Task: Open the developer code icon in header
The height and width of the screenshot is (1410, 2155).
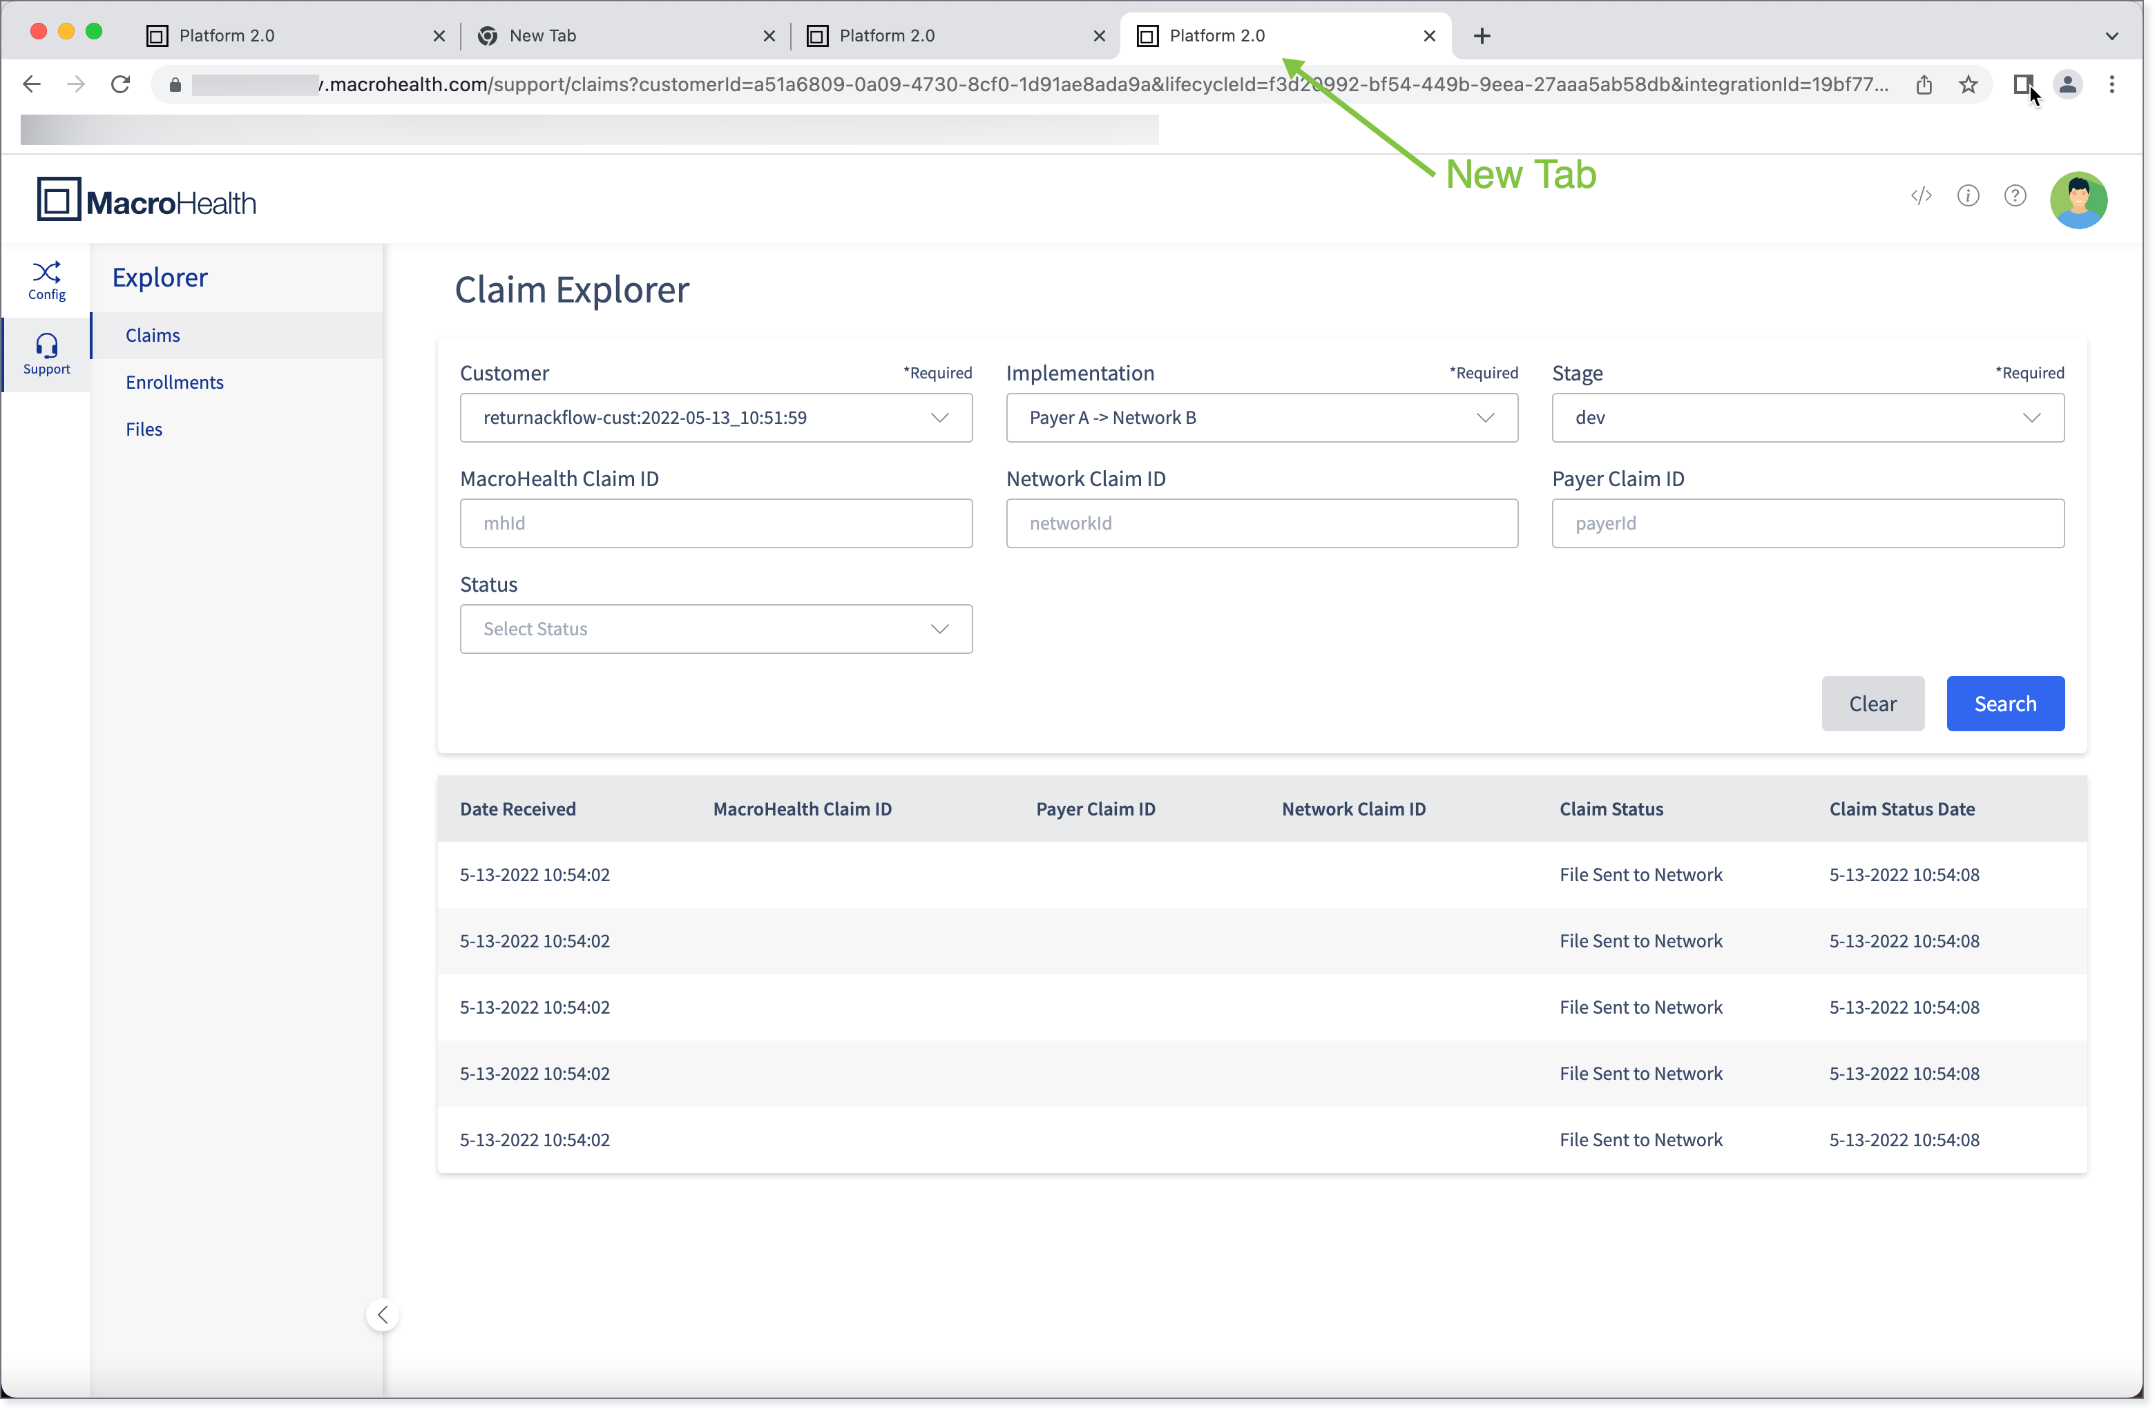Action: [1922, 195]
